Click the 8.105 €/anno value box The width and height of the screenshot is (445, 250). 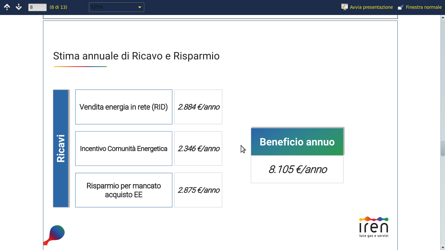297,169
